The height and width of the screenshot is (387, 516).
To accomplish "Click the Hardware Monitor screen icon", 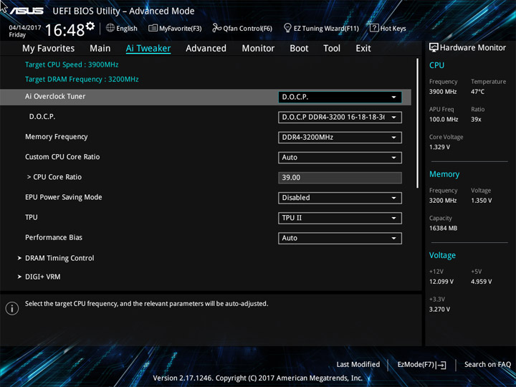I will tap(434, 48).
